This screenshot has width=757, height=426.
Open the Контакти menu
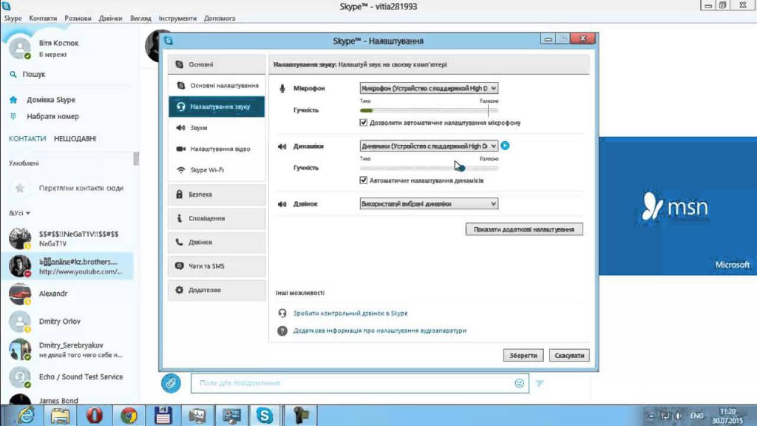click(x=43, y=18)
